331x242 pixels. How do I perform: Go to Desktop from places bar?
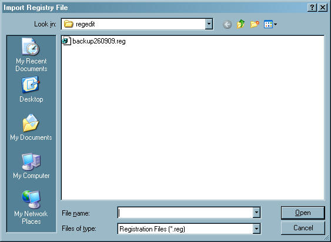pos(31,90)
